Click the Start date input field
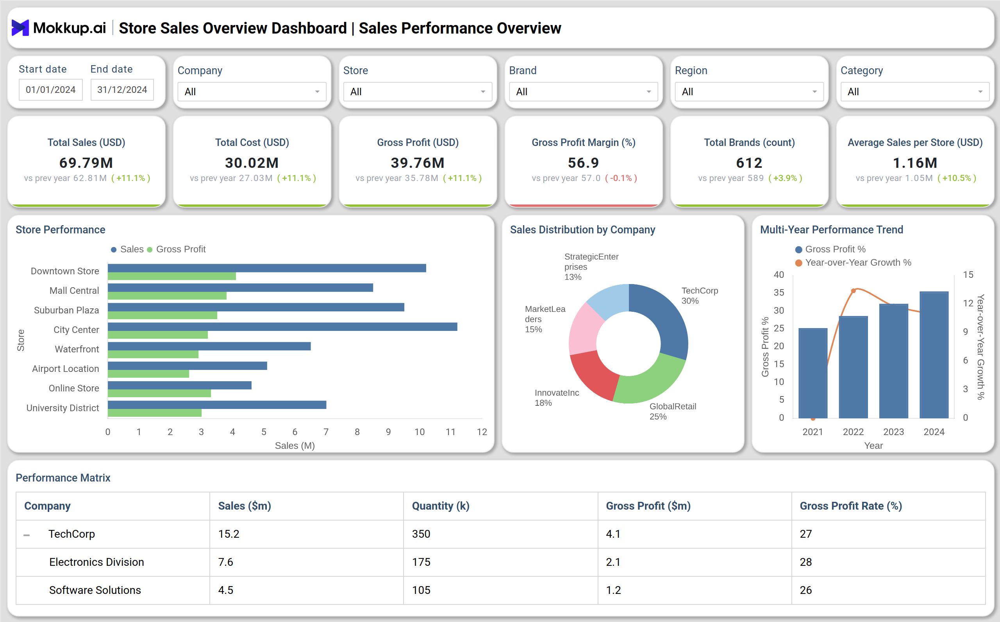Image resolution: width=1000 pixels, height=622 pixels. click(51, 90)
